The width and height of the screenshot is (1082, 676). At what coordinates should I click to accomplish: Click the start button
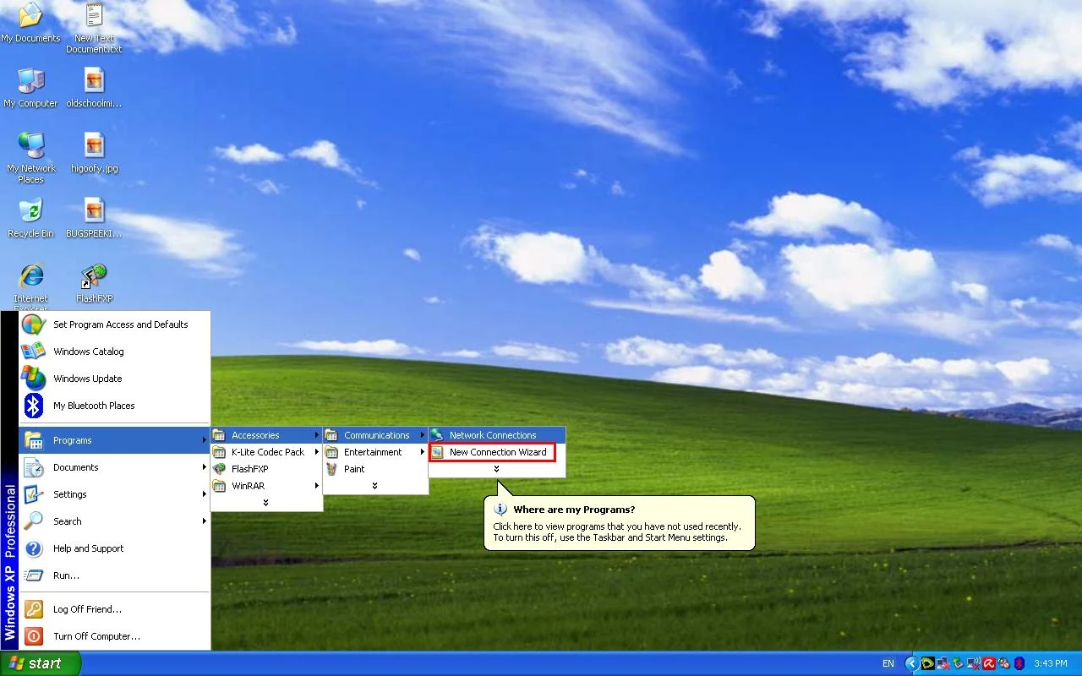(x=39, y=663)
